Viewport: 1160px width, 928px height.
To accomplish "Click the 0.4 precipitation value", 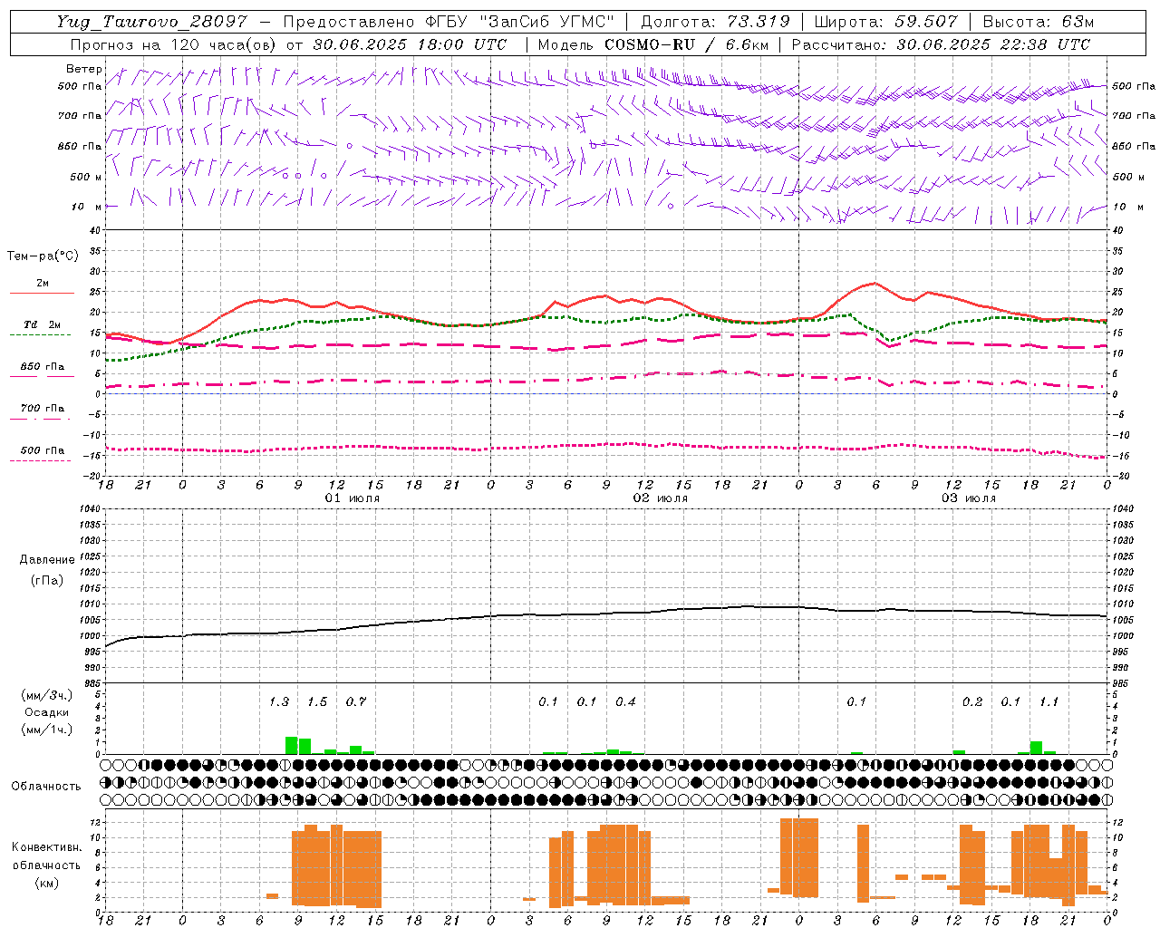I will point(625,702).
